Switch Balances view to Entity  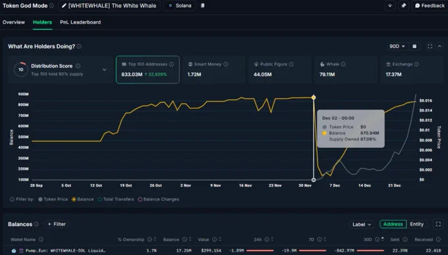point(416,224)
